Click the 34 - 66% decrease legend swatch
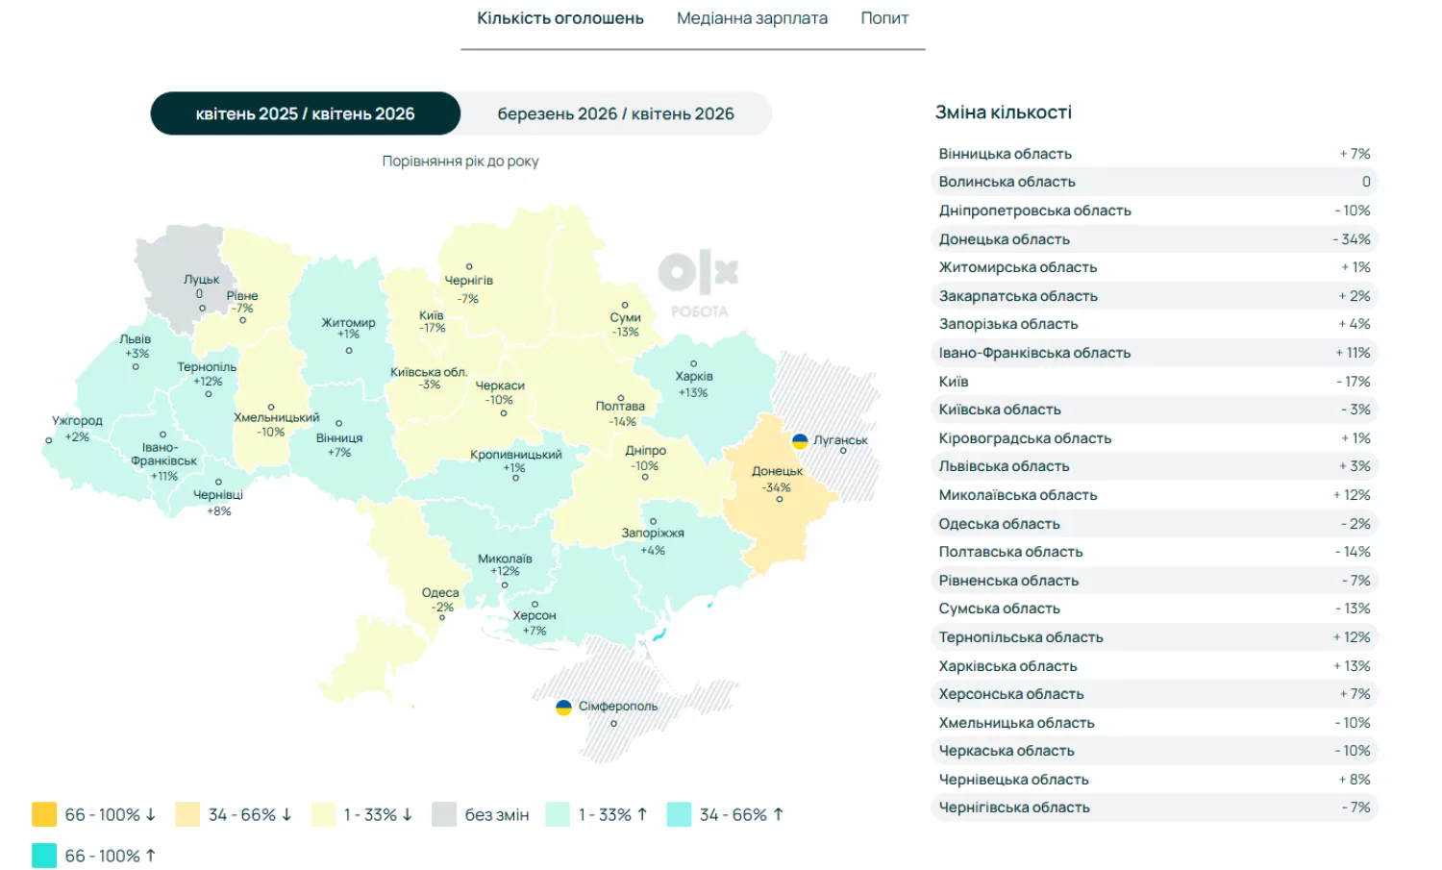 click(x=187, y=814)
